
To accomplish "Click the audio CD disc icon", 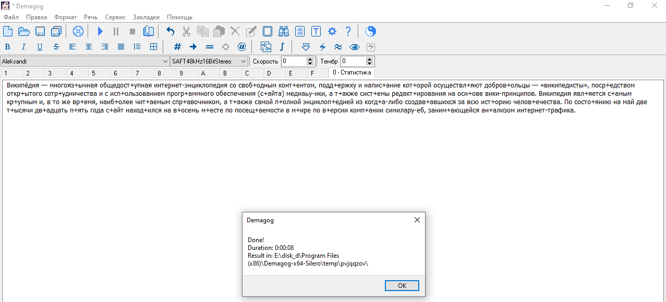I will click(78, 31).
